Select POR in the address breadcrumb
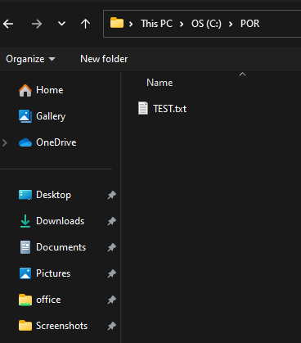 [x=249, y=24]
